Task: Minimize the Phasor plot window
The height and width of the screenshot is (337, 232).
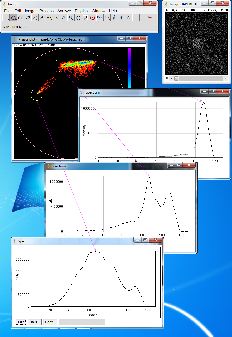Action: (x=122, y=38)
